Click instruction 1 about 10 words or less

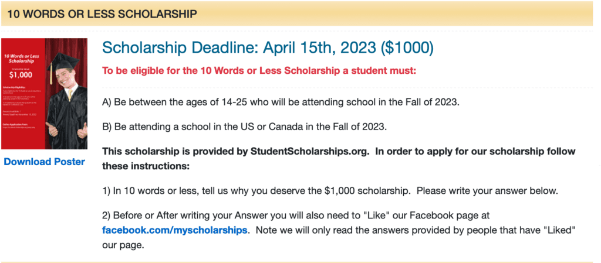click(x=330, y=190)
